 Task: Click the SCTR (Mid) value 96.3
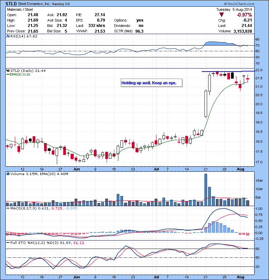click(x=140, y=31)
